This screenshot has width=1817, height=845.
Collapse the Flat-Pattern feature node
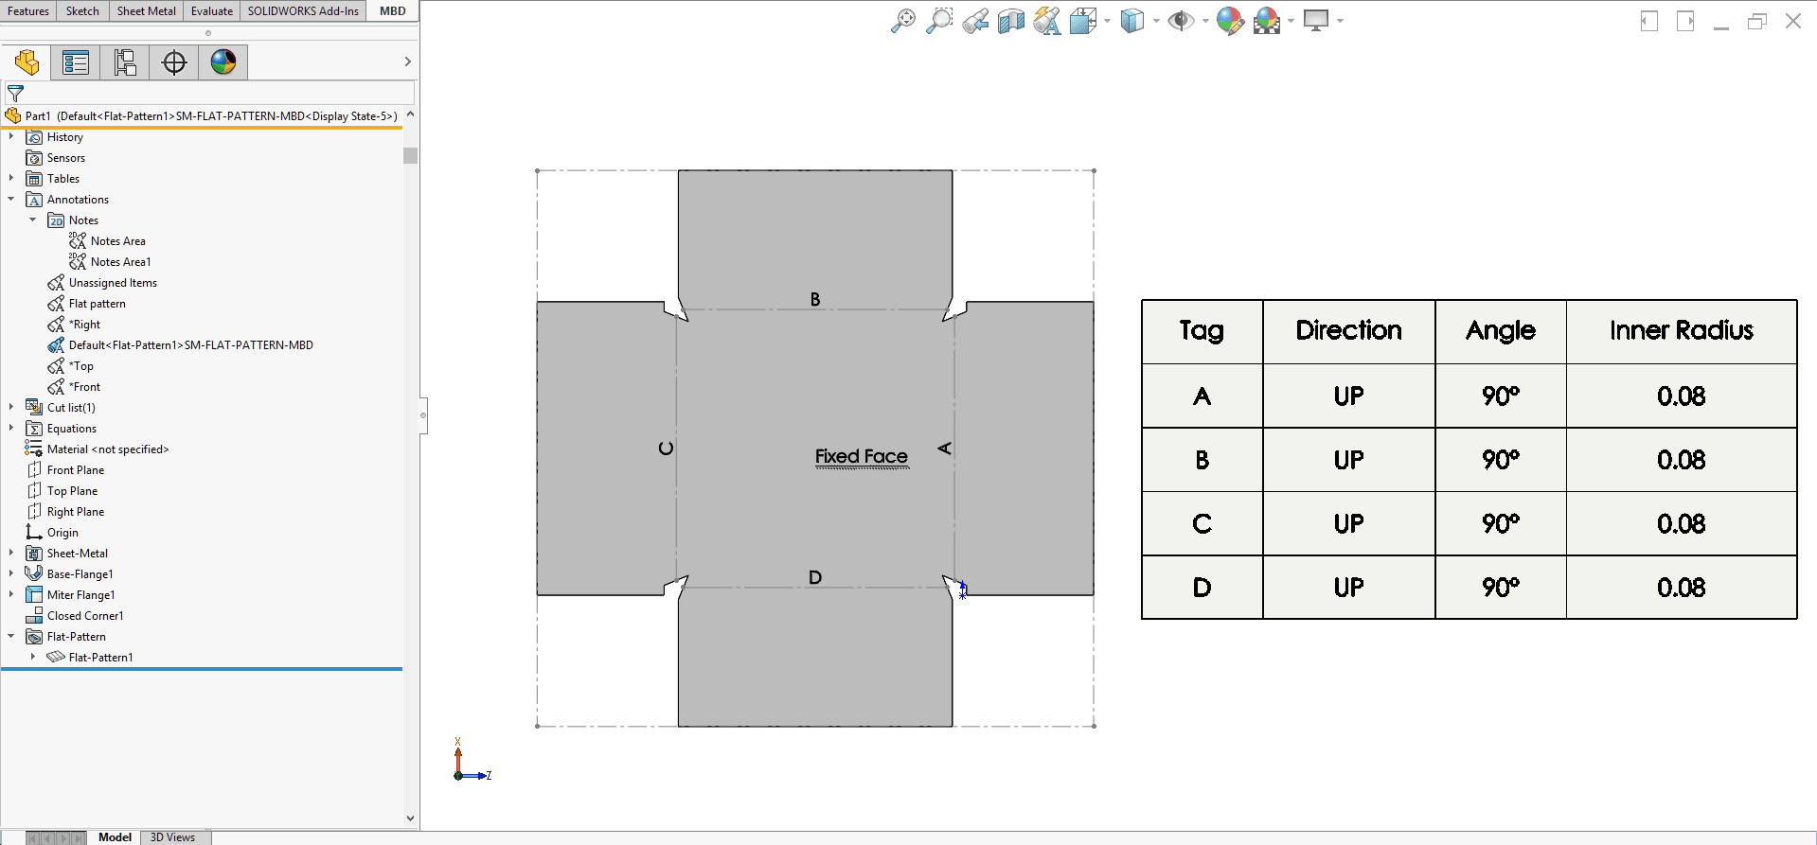[11, 637]
